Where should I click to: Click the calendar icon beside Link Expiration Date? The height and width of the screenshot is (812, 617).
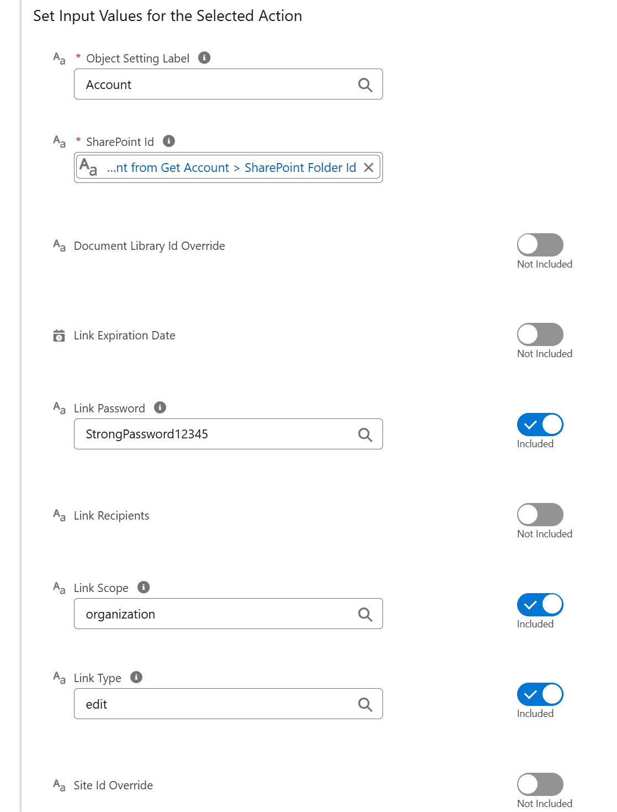click(x=58, y=335)
